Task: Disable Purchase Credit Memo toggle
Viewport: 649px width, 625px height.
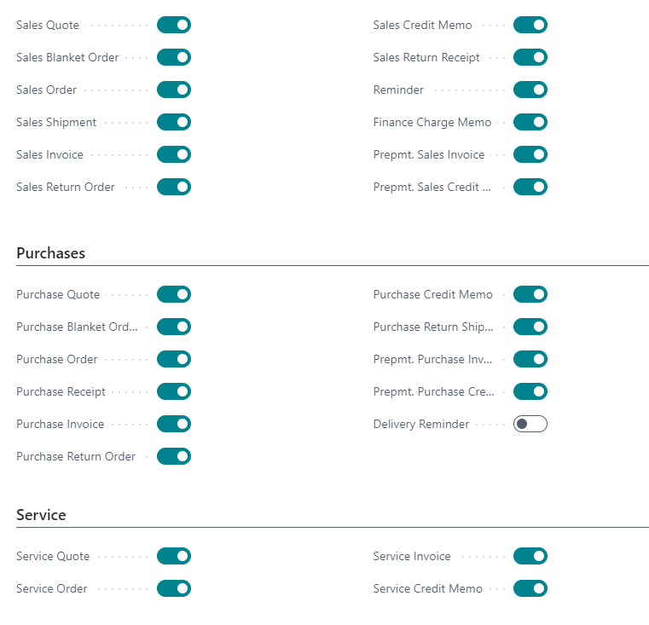Action: click(530, 294)
